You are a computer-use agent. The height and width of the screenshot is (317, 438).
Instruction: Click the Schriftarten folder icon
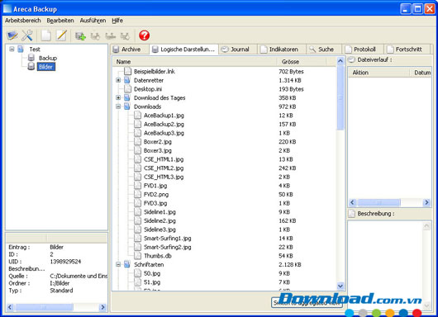pos(127,264)
